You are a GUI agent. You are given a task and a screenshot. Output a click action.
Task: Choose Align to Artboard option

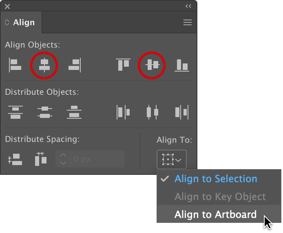point(215,214)
